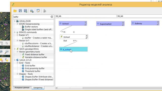The width and height of the screenshot is (162, 91).
Task: Delete the School input parameter
Action: pos(86,22)
